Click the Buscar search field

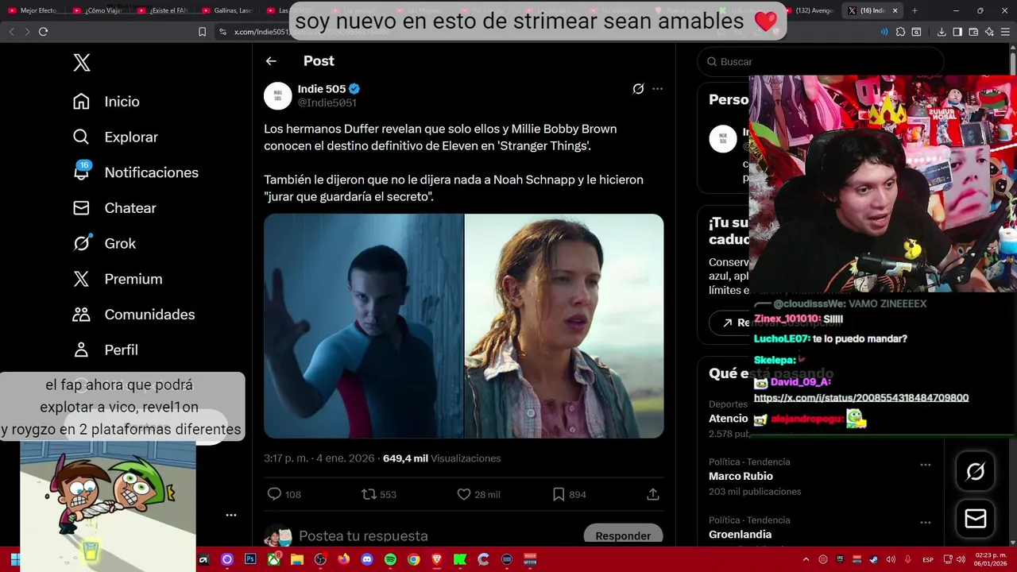(x=820, y=61)
